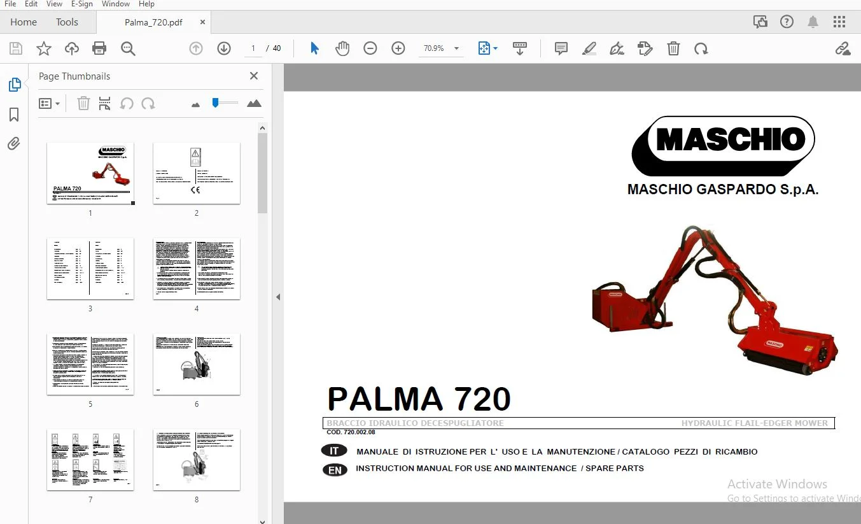Delete page with toolbar trash icon
Screen dimensions: 861x524
point(673,48)
